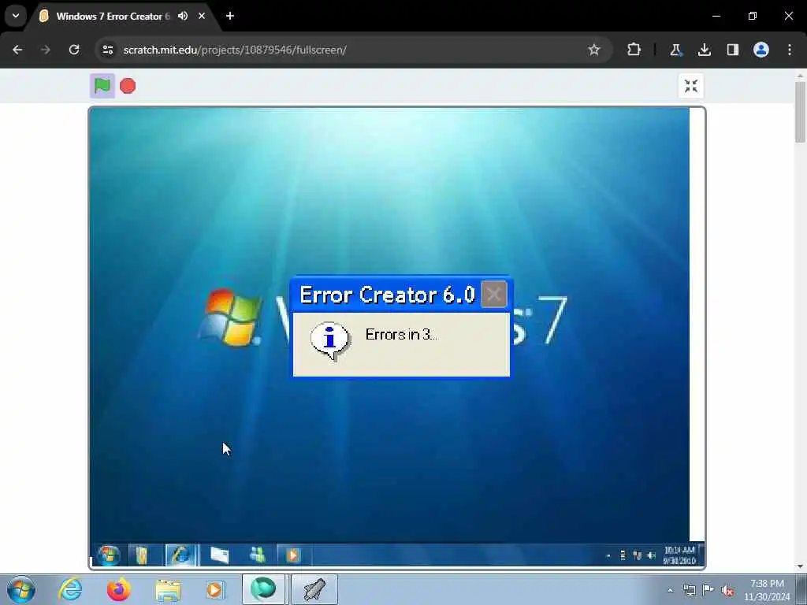Image resolution: width=807 pixels, height=605 pixels.
Task: Close the Error Creator 6.0 dialog
Action: 493,295
